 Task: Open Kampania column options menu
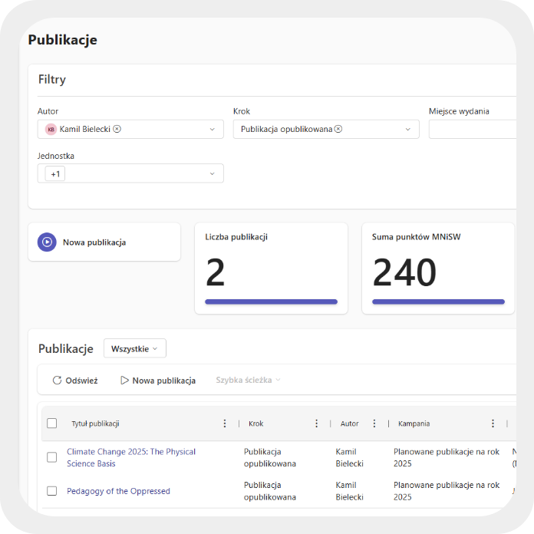point(493,424)
